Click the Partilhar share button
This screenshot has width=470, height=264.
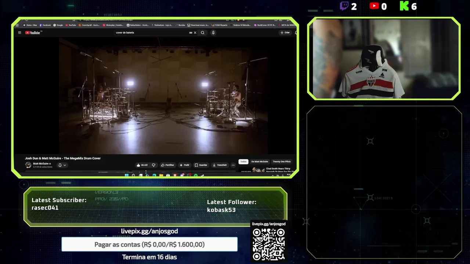coord(167,165)
